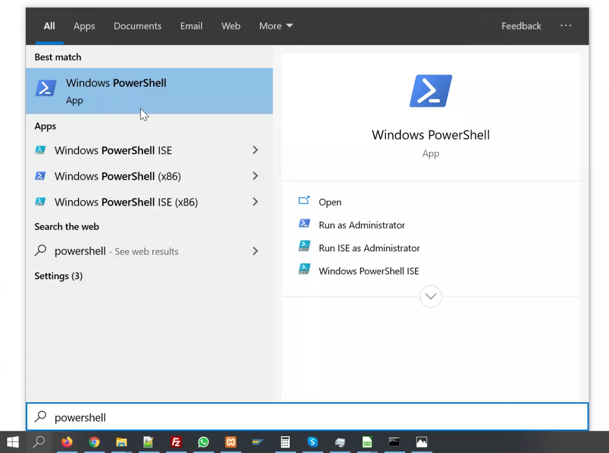Click the PowerShell ISE (x86) list icon
This screenshot has height=453, width=609.
tap(40, 202)
